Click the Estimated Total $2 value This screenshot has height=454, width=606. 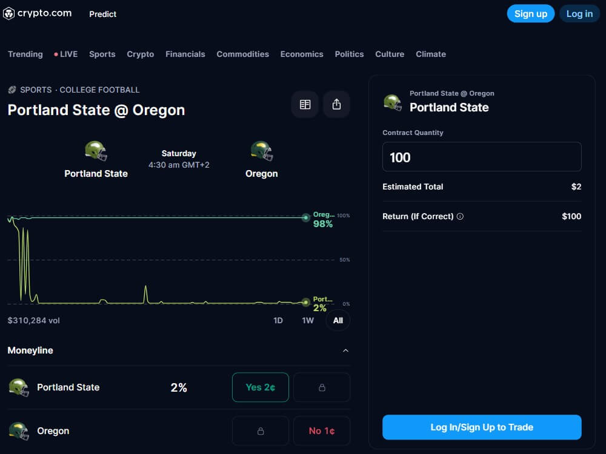point(576,187)
